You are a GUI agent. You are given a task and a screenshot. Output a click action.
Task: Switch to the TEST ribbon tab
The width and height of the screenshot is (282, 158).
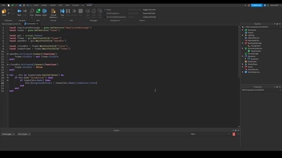(60, 5)
